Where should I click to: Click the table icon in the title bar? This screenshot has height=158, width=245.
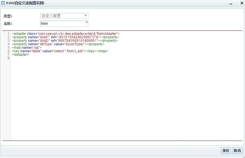[3, 3]
